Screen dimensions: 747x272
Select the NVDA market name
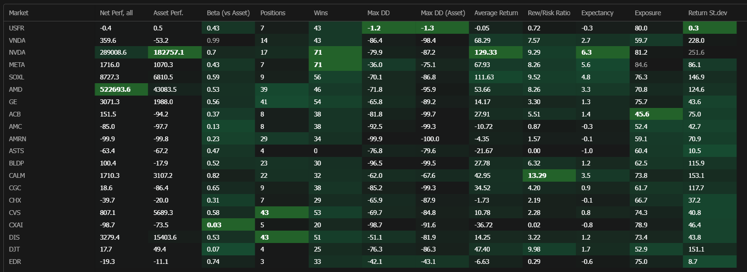tap(17, 52)
